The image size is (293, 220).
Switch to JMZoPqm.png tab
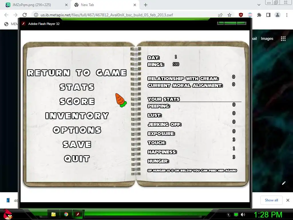coord(35,5)
